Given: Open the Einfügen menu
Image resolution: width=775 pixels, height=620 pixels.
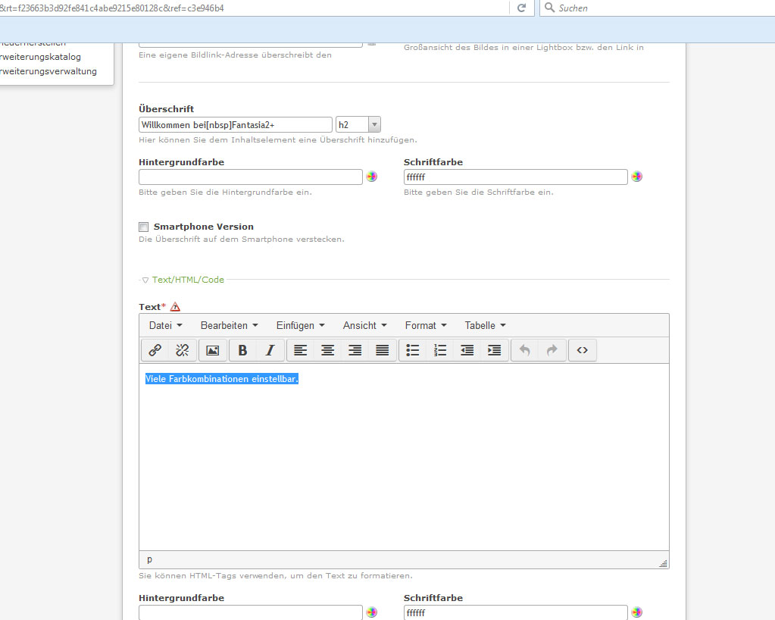Looking at the screenshot, I should pyautogui.click(x=300, y=325).
